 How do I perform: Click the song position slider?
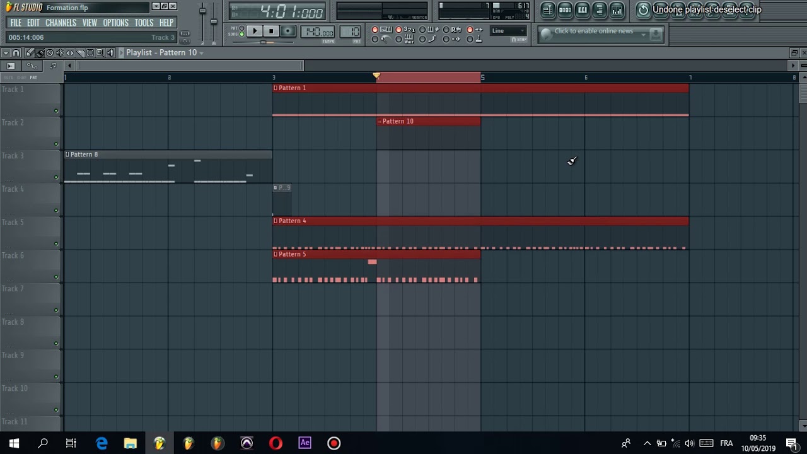[262, 42]
